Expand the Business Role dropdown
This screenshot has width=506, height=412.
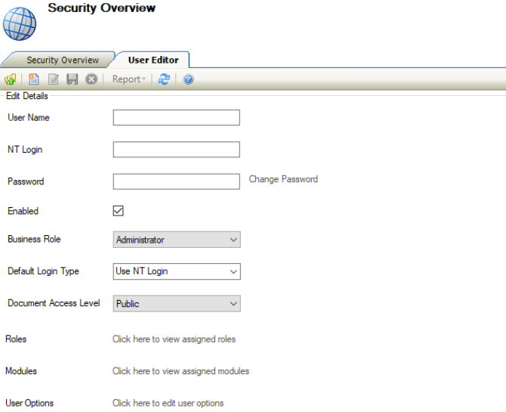pyautogui.click(x=176, y=240)
